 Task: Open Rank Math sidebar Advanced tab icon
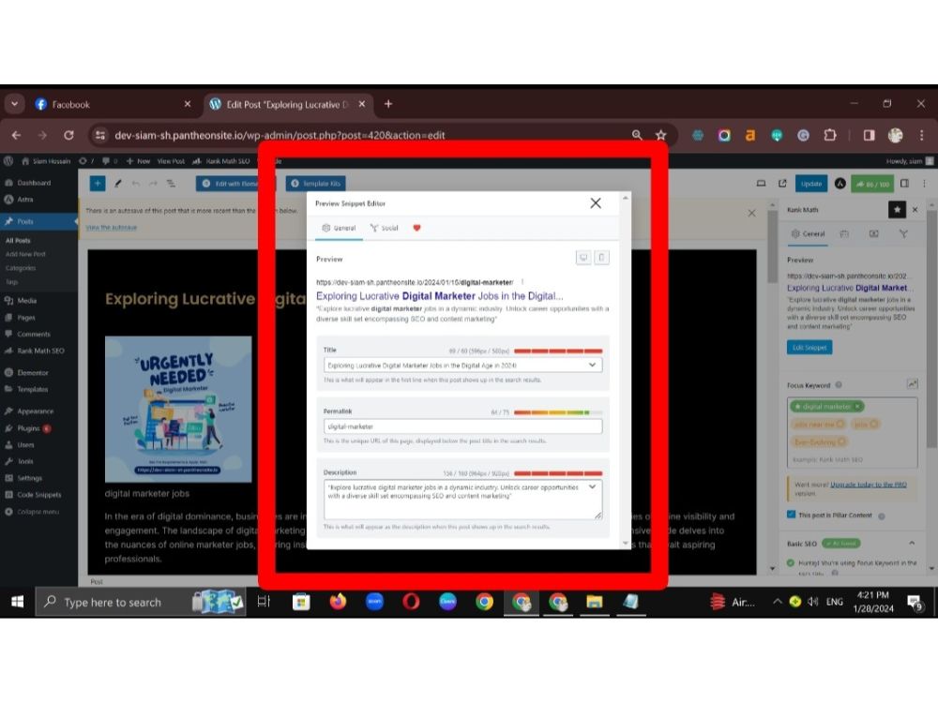844,233
